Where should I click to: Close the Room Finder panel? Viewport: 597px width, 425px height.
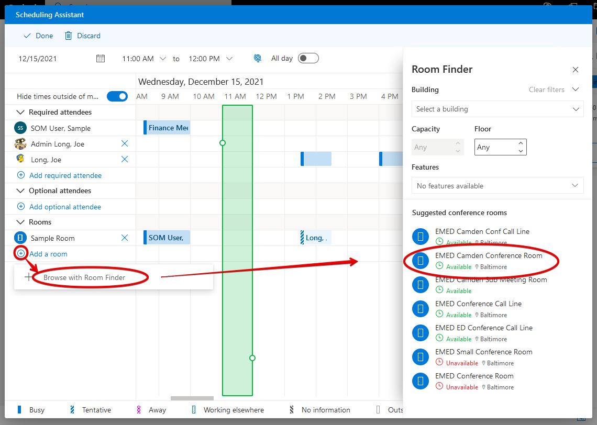pyautogui.click(x=576, y=70)
